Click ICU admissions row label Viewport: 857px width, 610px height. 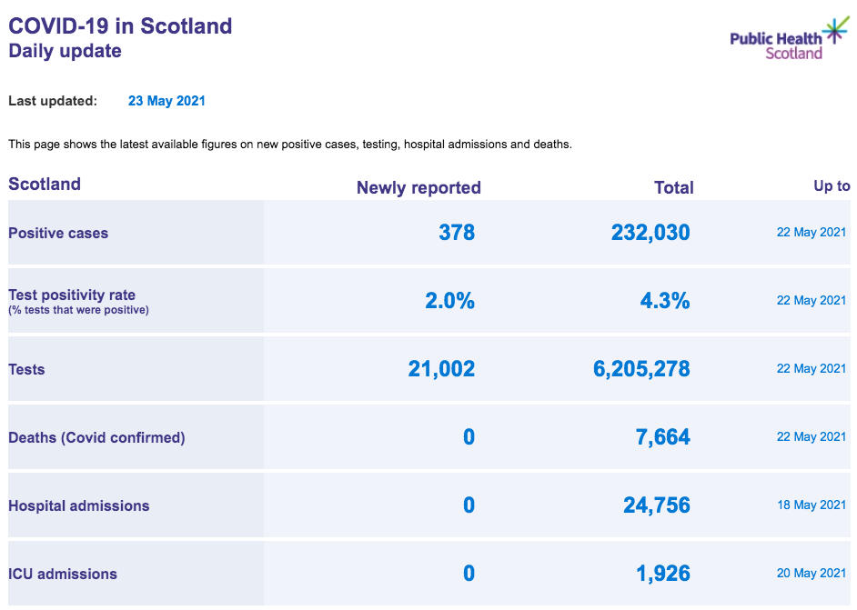click(x=62, y=575)
